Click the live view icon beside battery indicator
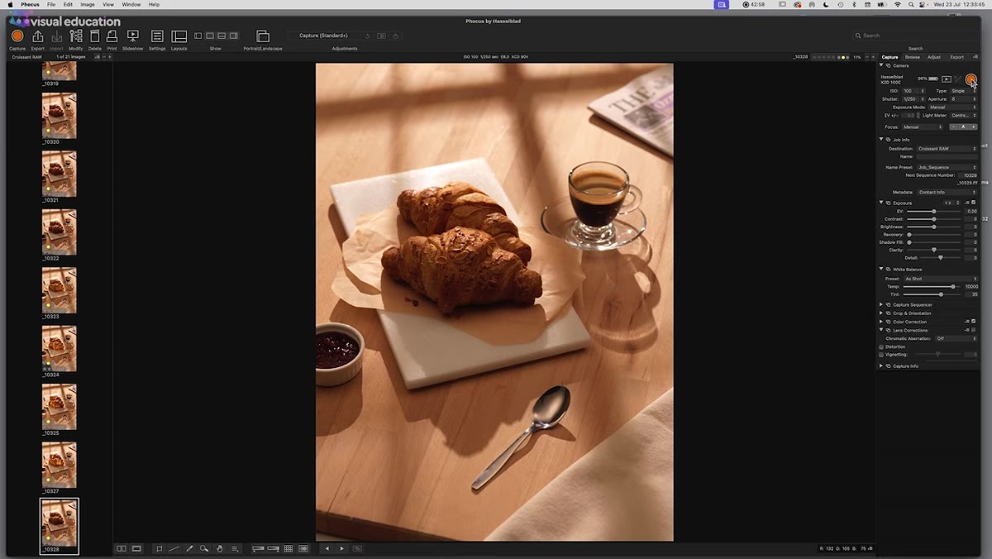This screenshot has height=559, width=992. (x=947, y=79)
